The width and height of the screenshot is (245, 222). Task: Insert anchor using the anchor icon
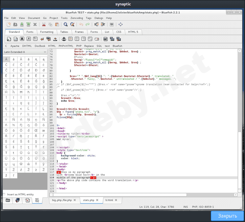[x=63, y=39]
